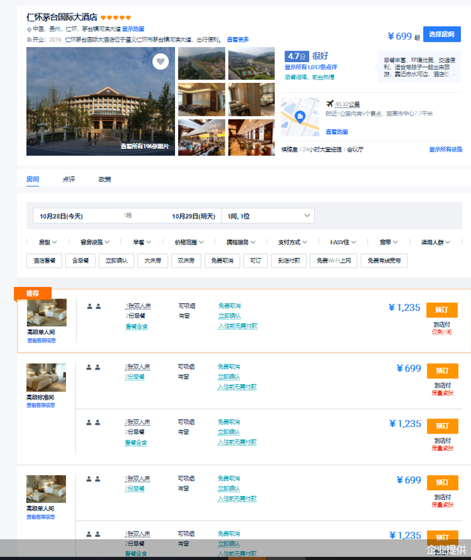Toggle the 双床房 filter chip

186,261
